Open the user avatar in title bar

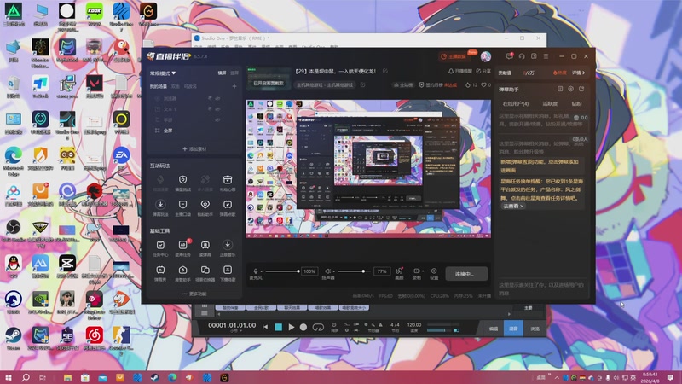pyautogui.click(x=486, y=56)
